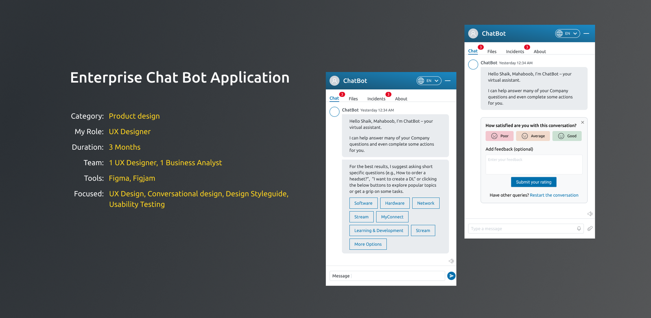Click the microphone icon in the message field
651x318 pixels.
pos(579,229)
